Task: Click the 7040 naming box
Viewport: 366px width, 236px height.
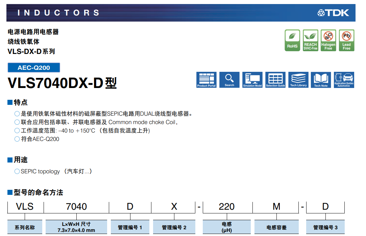Action: pos(76,207)
